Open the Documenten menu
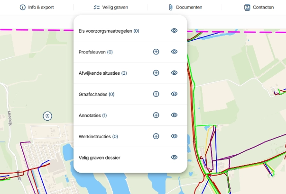286x194 pixels. (185, 7)
